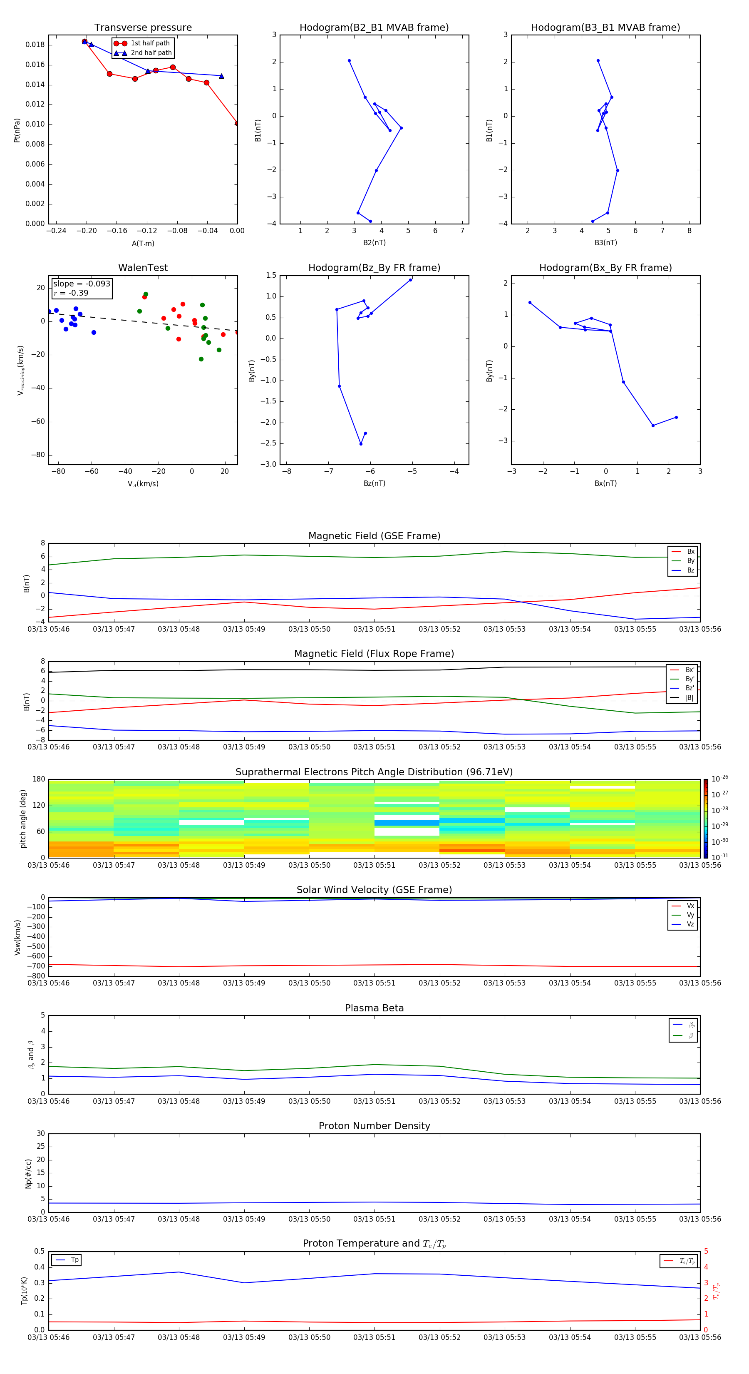Click the '03/13 05:51' tick under Proton Temperature plot
Image resolution: width=749 pixels, height=1374 pixels.
click(374, 1337)
